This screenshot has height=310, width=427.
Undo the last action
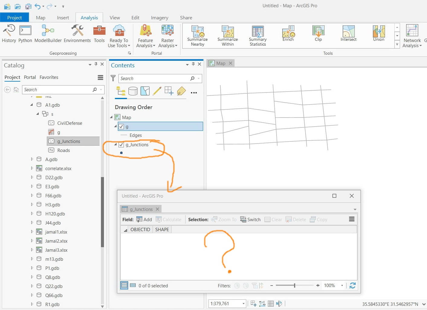tap(37, 6)
